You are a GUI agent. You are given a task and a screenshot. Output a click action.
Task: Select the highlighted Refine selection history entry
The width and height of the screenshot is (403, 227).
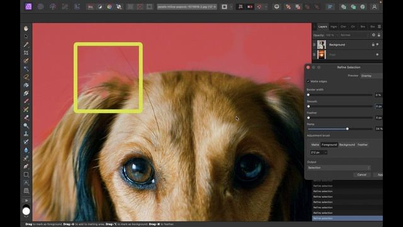click(x=347, y=218)
